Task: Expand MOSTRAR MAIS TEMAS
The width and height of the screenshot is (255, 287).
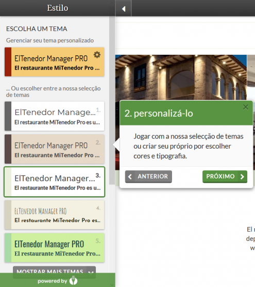Action: [x=54, y=270]
